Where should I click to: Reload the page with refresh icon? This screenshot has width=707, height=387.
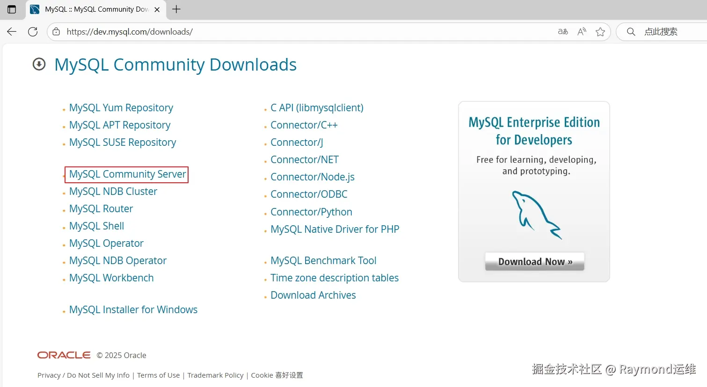(x=33, y=32)
